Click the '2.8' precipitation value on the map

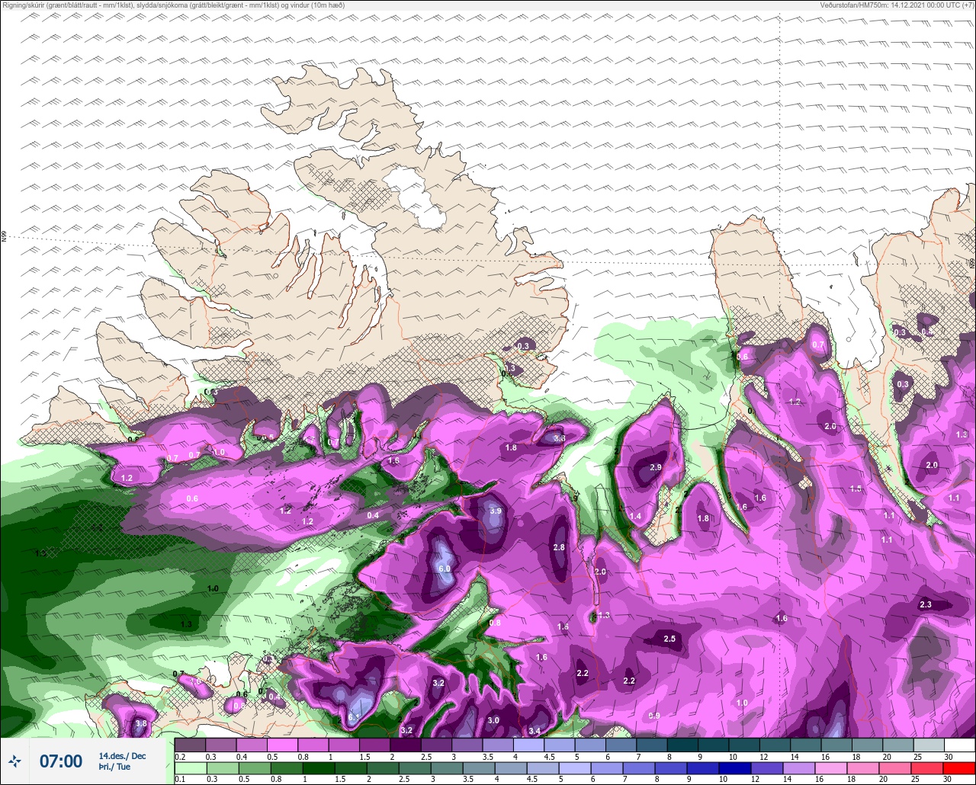coord(558,547)
